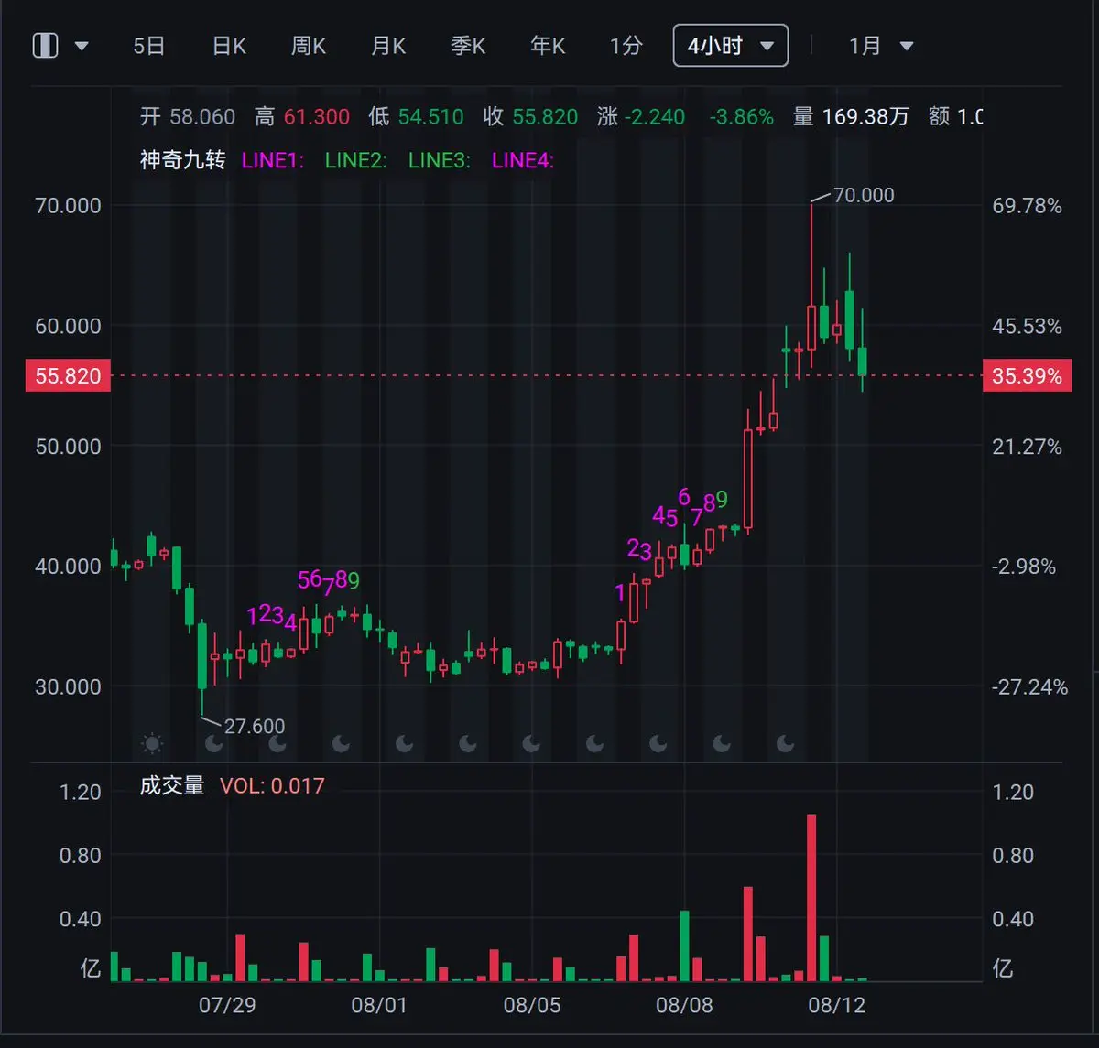Image resolution: width=1099 pixels, height=1048 pixels.
Task: Open the chart layout split-panel icon
Action: coord(46,46)
